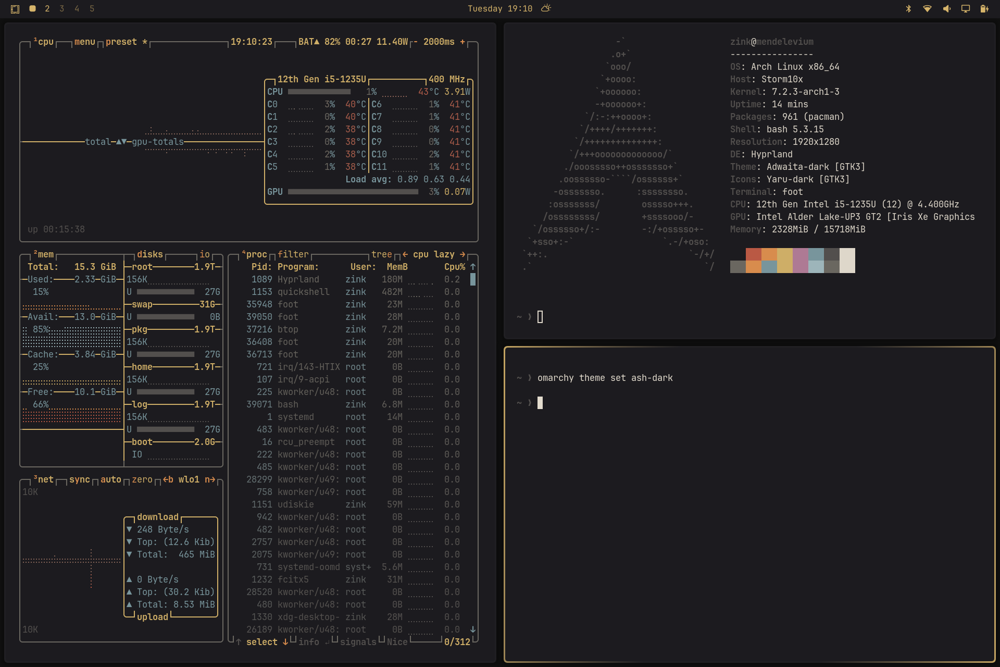Click the up arrow before 'select' in btop
1000x667 pixels.
point(239,642)
